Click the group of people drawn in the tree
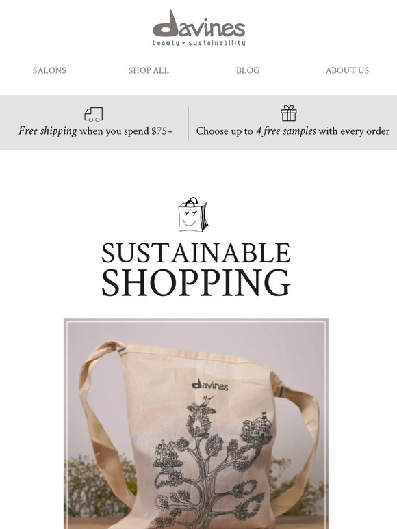 (x=165, y=450)
